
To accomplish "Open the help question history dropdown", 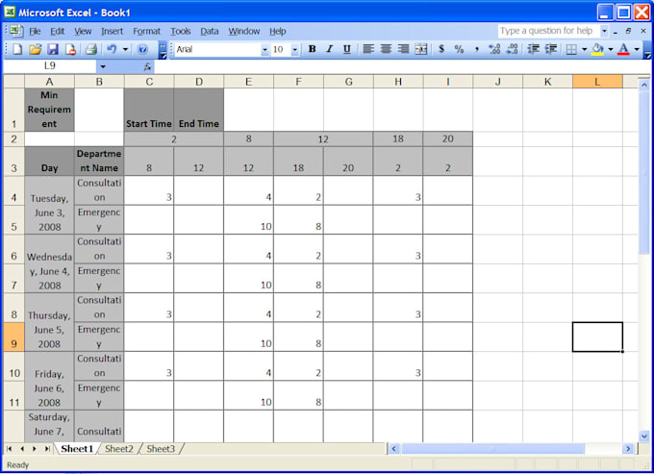I will point(604,31).
